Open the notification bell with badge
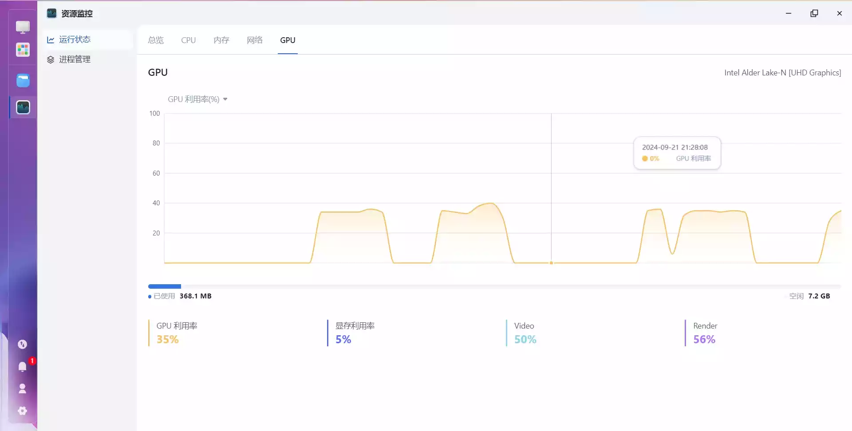Image resolution: width=852 pixels, height=431 pixels. coord(23,366)
